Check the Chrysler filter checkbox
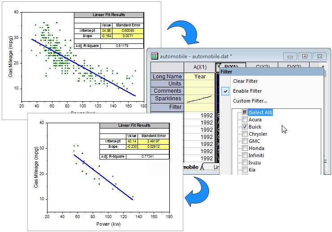 click(245, 134)
